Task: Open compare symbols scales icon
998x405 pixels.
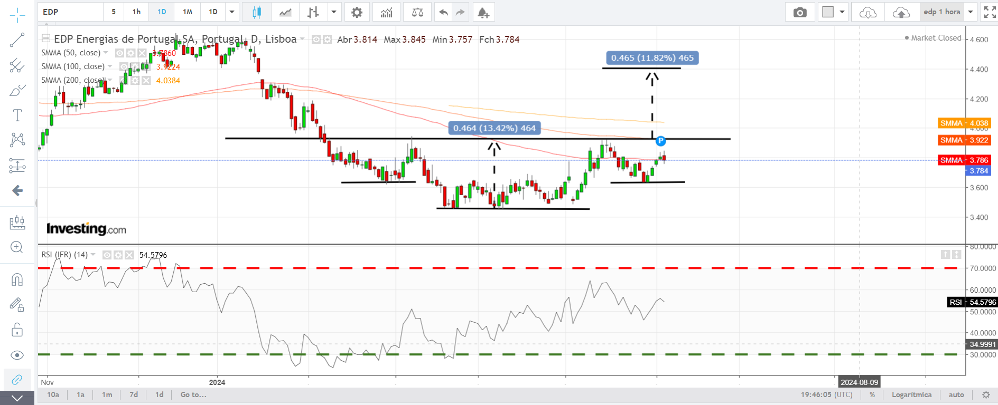Action: coord(417,12)
